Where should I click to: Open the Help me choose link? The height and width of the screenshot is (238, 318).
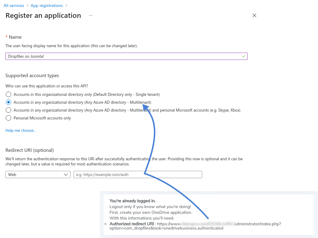pos(21,131)
